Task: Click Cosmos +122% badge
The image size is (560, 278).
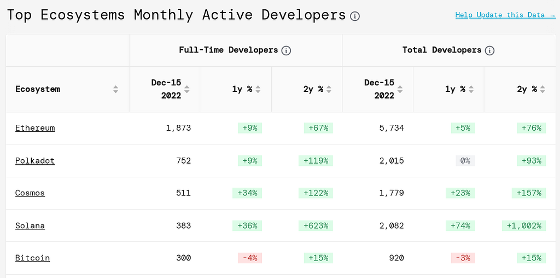Action: click(x=316, y=193)
